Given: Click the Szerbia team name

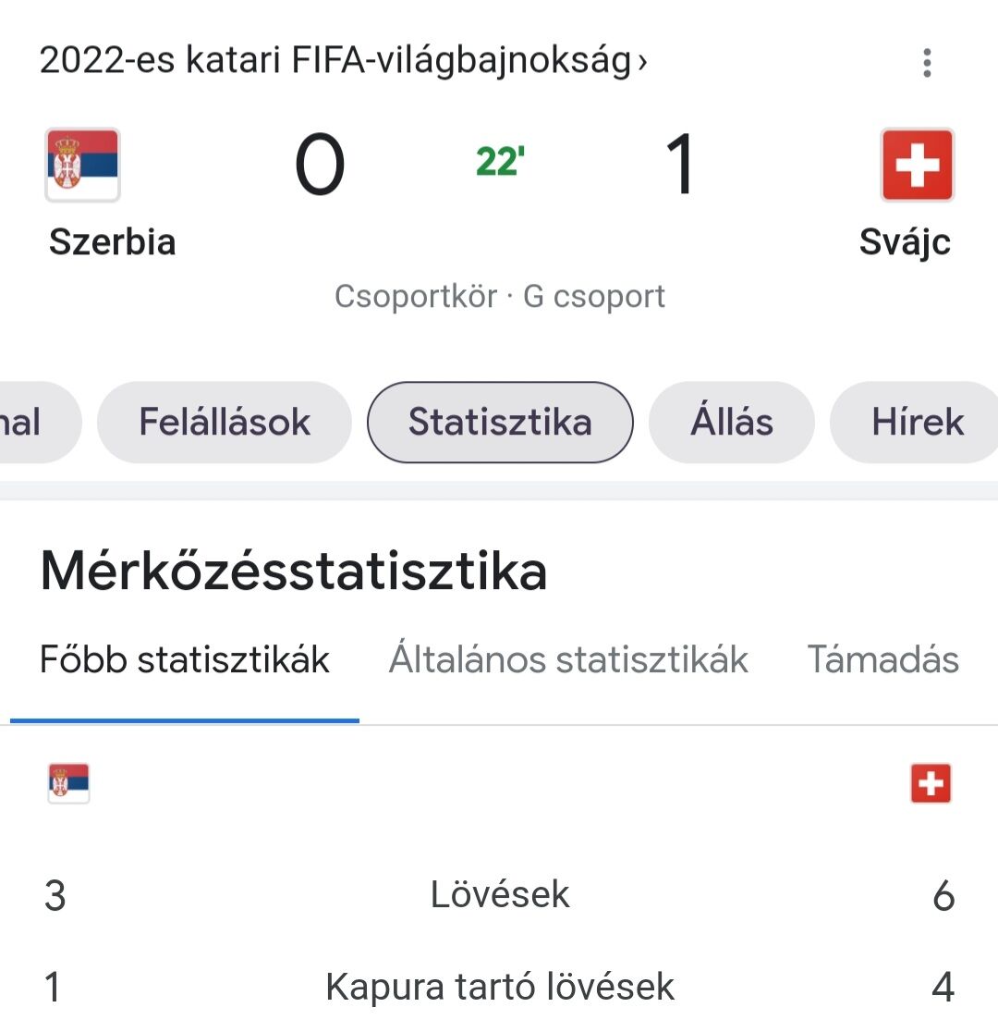Looking at the screenshot, I should [x=113, y=241].
